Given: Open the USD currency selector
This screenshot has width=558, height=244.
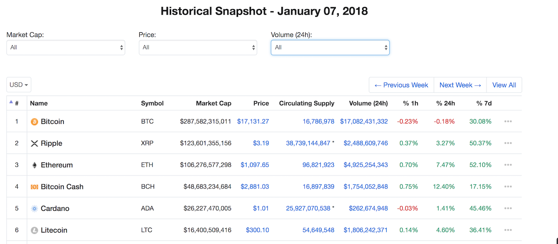Looking at the screenshot, I should 19,85.
